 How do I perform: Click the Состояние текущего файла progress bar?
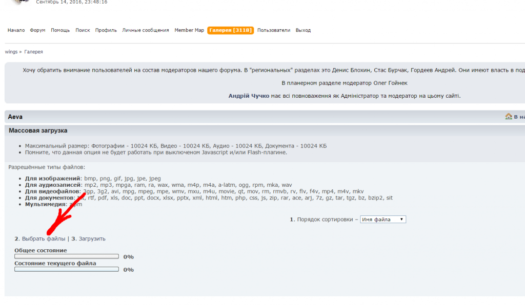67,269
